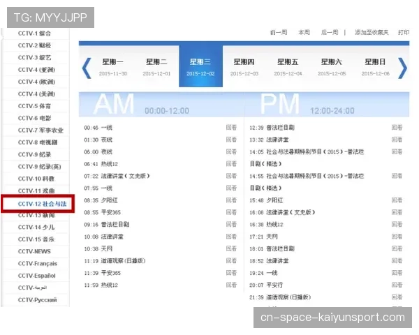Click 回看 for 06:41 热线12
The image size is (419, 335).
coord(231,164)
